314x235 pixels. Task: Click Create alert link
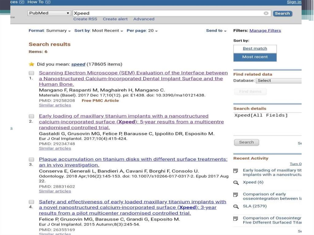[115, 19]
